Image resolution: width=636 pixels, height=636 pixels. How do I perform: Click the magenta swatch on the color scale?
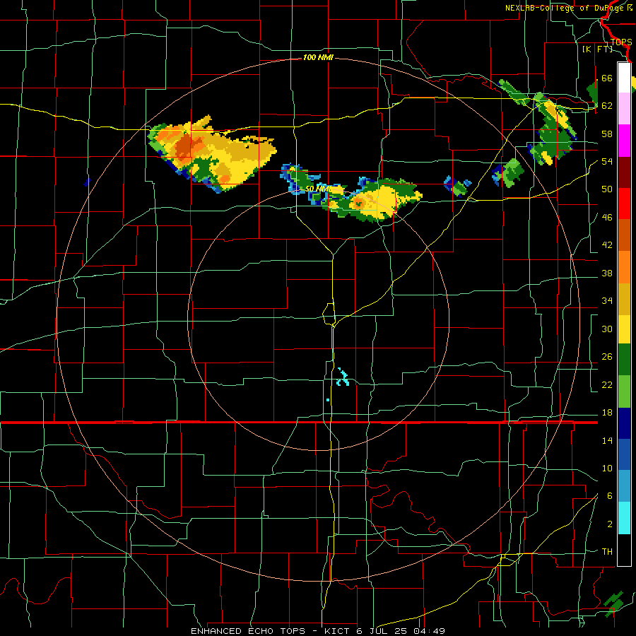624,141
